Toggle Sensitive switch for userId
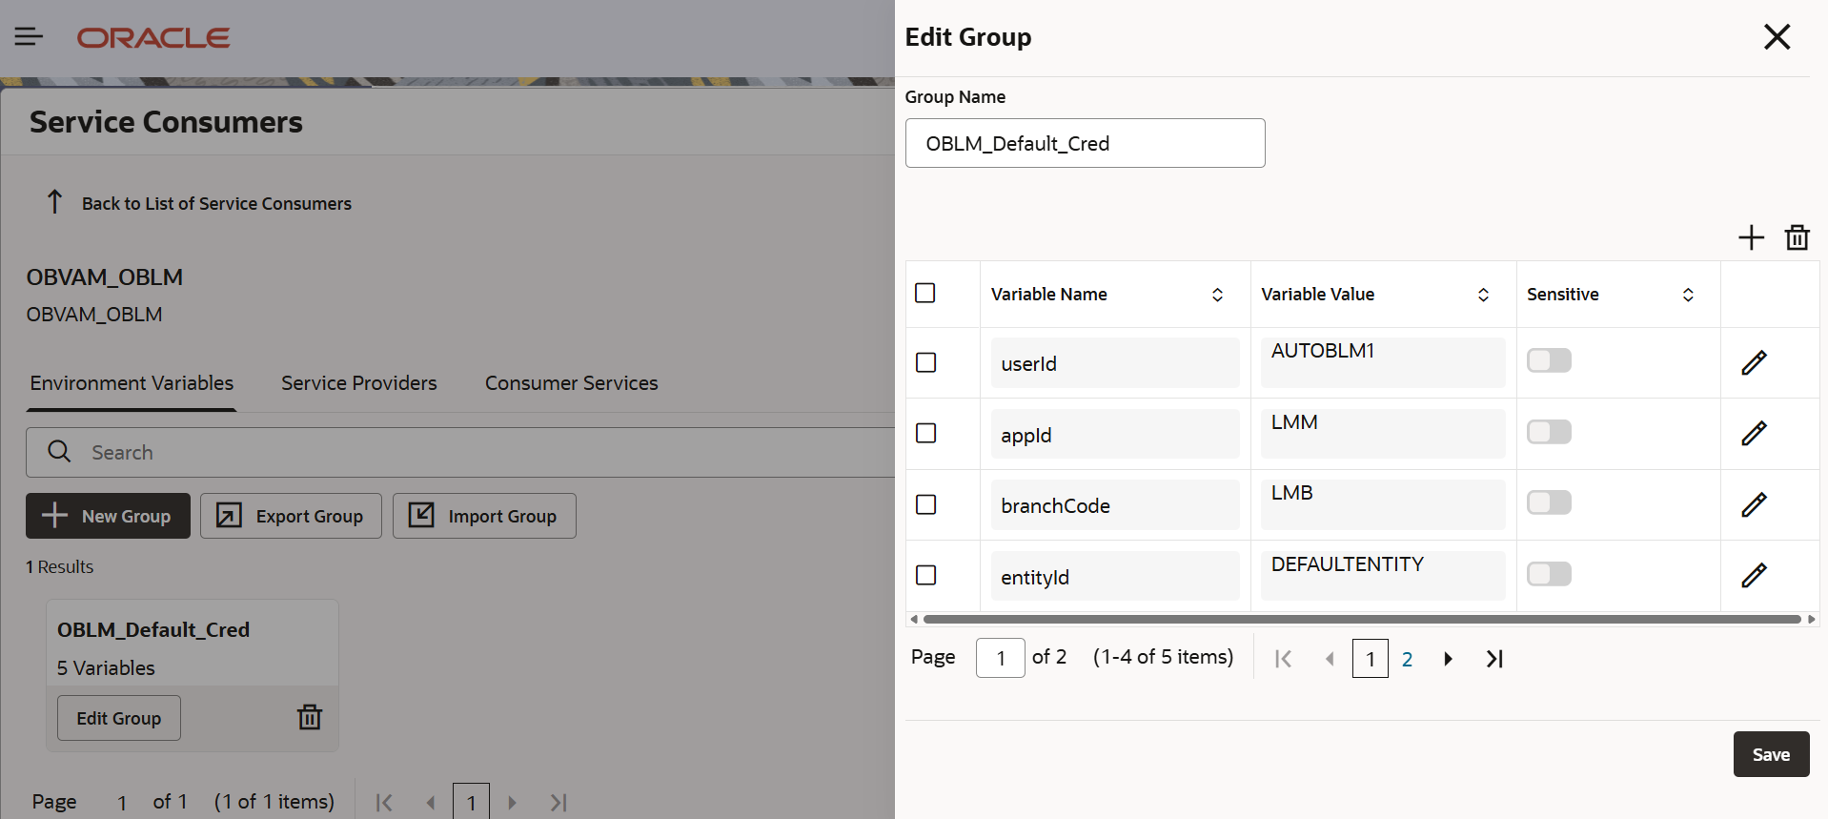Image resolution: width=1828 pixels, height=819 pixels. [1549, 360]
